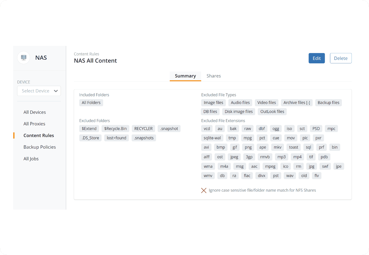Screen dimensions: 369x255
Task: Click the Disk image files tag
Action: [239, 112]
